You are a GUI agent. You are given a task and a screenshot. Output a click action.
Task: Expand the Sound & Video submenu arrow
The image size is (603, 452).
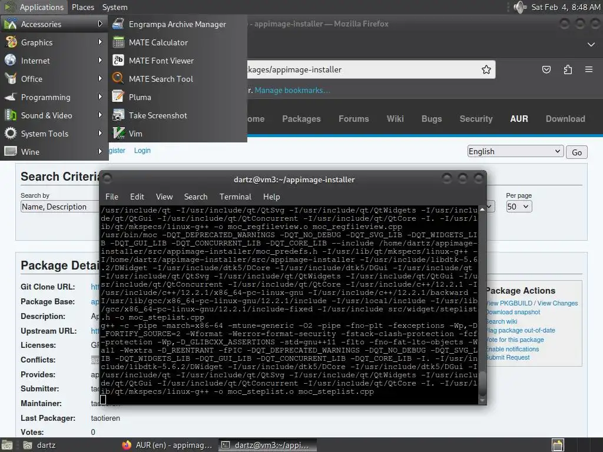(100, 115)
